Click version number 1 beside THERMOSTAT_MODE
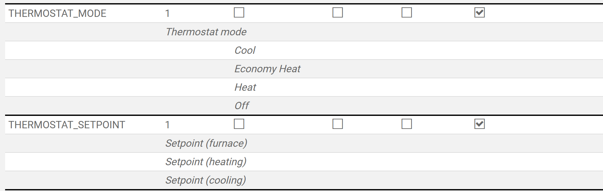603x191 pixels. [x=167, y=13]
